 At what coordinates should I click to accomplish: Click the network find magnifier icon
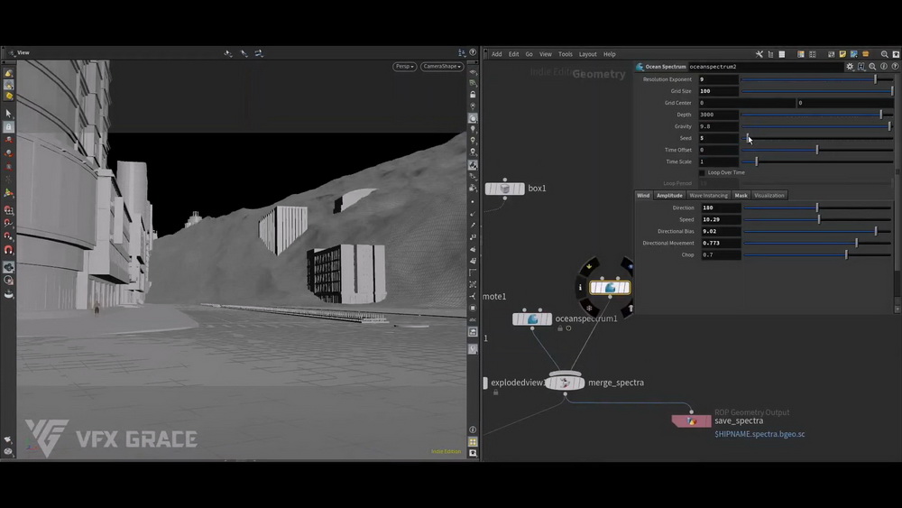884,54
